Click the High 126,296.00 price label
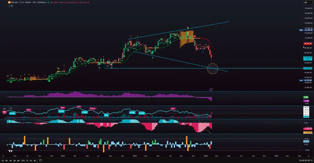This screenshot has height=163, width=314. click(x=306, y=30)
